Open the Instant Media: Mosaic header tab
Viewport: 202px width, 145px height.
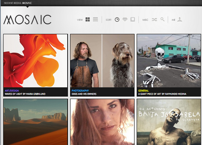click(x=18, y=3)
